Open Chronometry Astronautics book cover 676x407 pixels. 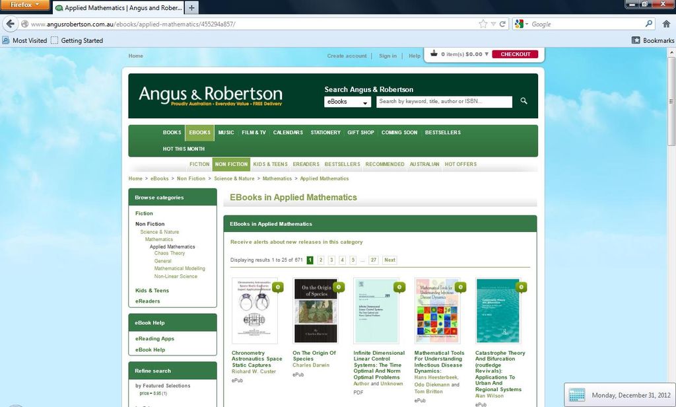click(254, 311)
